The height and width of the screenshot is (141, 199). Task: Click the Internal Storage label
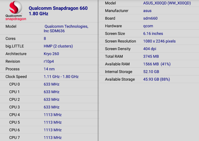(119, 72)
